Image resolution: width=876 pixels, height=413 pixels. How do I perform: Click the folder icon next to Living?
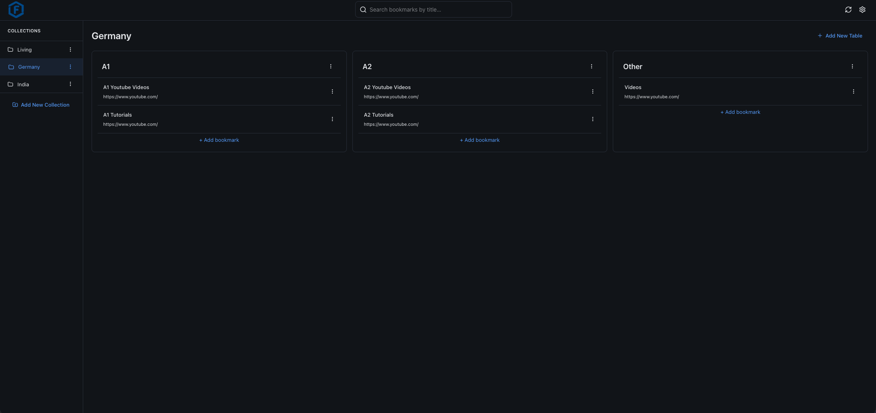coord(10,49)
